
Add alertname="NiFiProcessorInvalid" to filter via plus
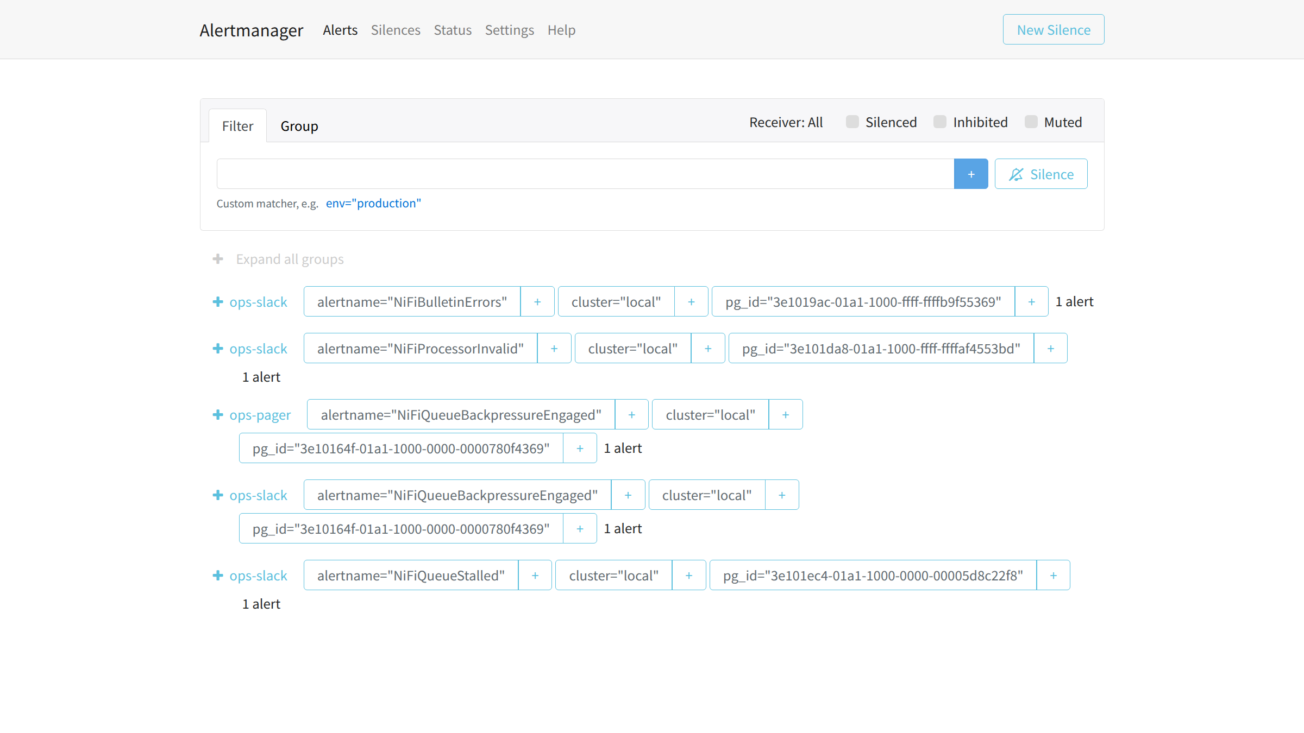pyautogui.click(x=554, y=348)
